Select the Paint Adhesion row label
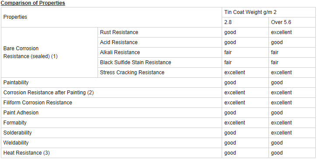This screenshot has width=317, height=159. coord(21,113)
